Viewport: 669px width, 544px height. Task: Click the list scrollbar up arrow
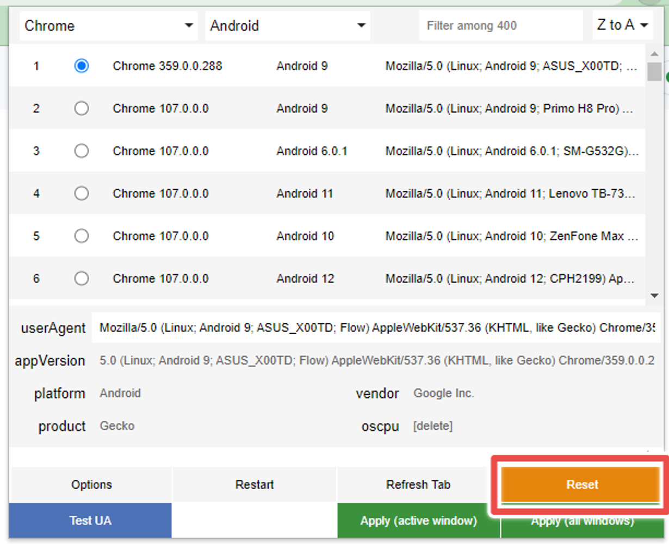point(654,54)
